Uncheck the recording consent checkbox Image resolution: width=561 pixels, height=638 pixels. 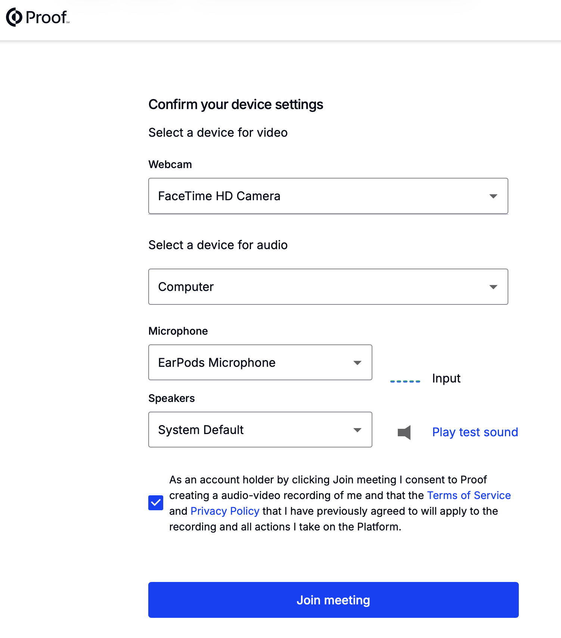point(156,503)
